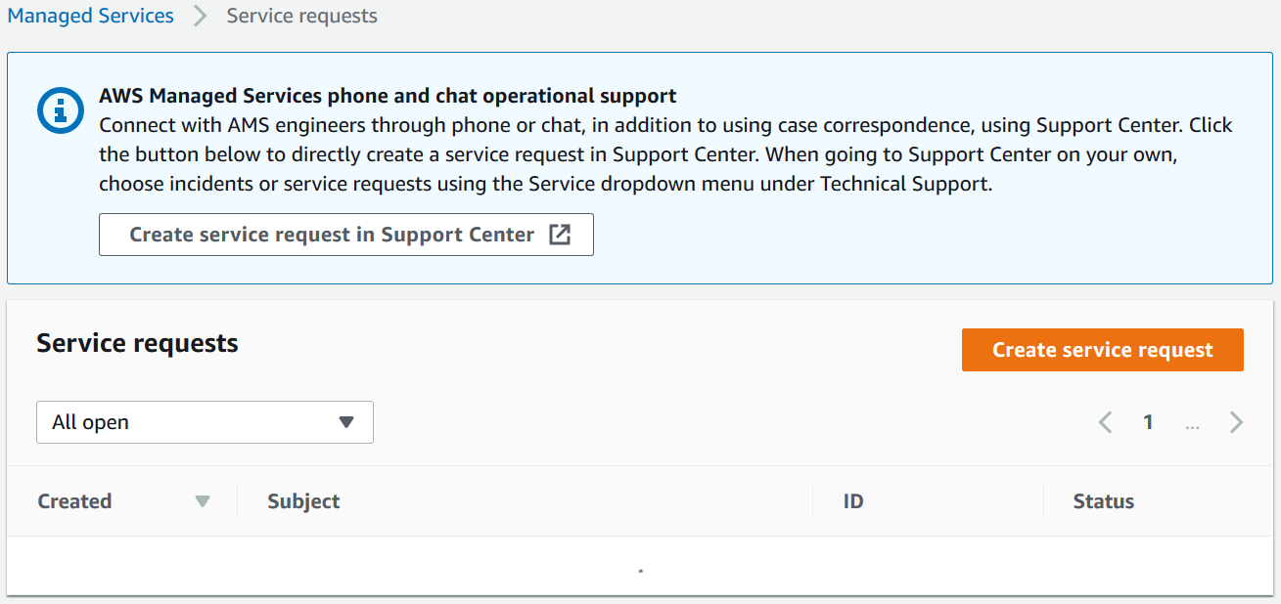The width and height of the screenshot is (1281, 604).
Task: Click the right pagination chevron
Action: 1236,421
